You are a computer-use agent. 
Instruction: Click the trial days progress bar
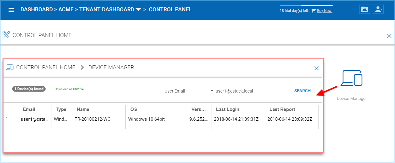(306, 6)
